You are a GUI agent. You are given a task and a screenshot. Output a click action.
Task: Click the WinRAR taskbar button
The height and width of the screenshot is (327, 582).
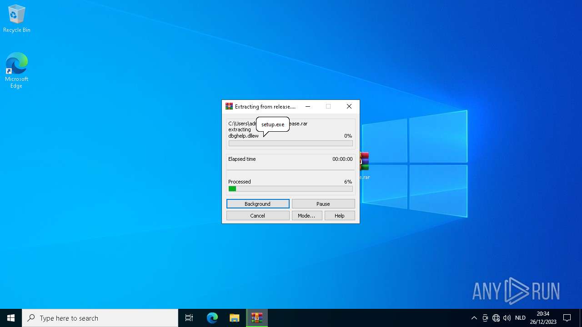click(257, 318)
